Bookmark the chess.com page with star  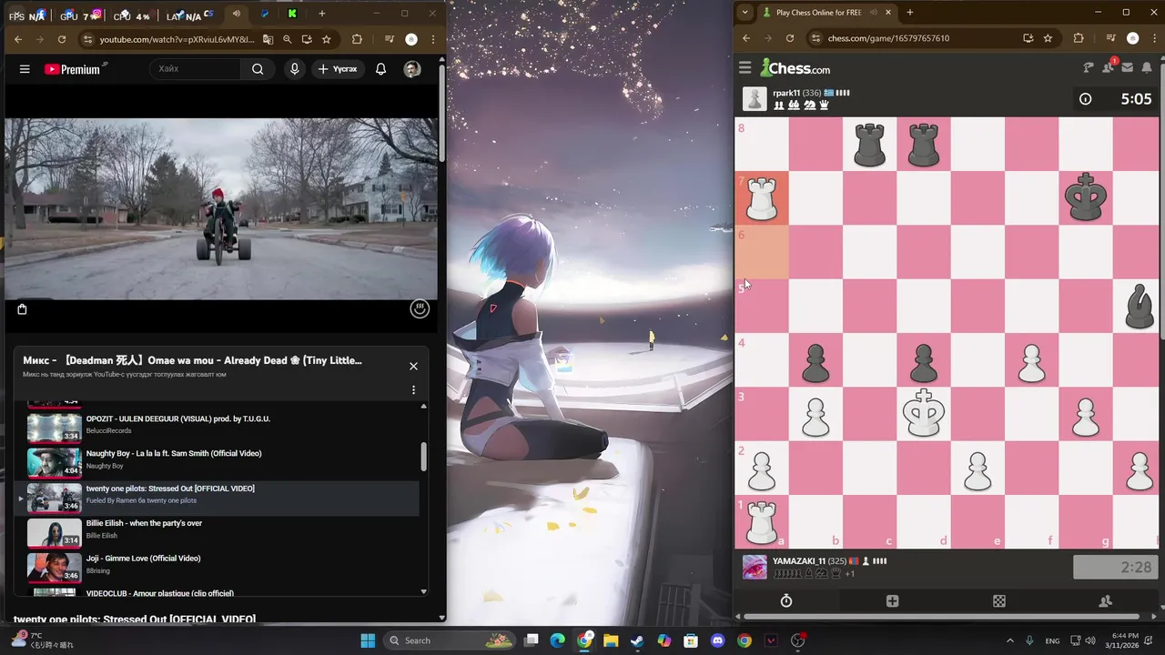click(1048, 38)
